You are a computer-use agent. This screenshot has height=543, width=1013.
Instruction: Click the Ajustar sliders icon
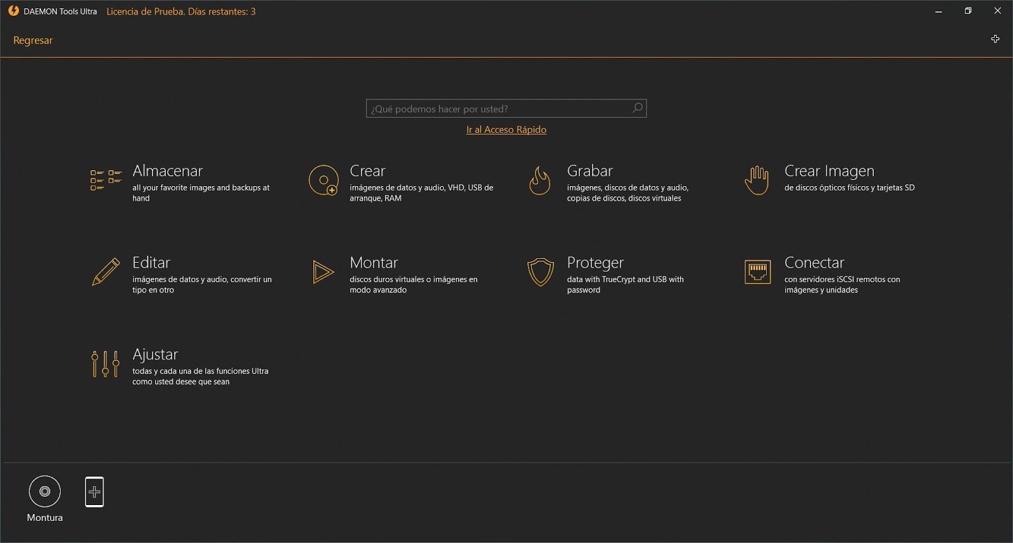click(x=106, y=364)
